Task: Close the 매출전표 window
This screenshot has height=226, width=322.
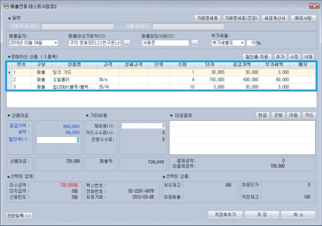Action: pyautogui.click(x=314, y=6)
